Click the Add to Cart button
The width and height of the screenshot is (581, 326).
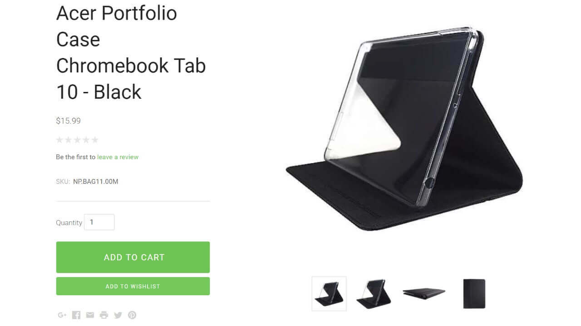click(x=133, y=257)
